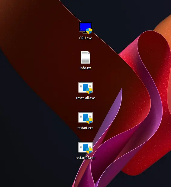Image resolution: width=171 pixels, height=187 pixels.
Task: Select the restart64.exe program icon
Action: [85, 148]
